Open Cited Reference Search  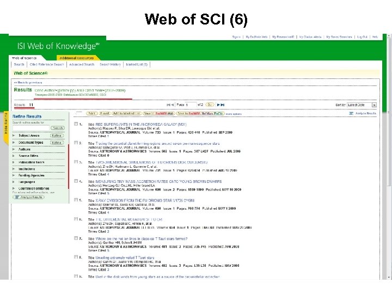point(47,64)
